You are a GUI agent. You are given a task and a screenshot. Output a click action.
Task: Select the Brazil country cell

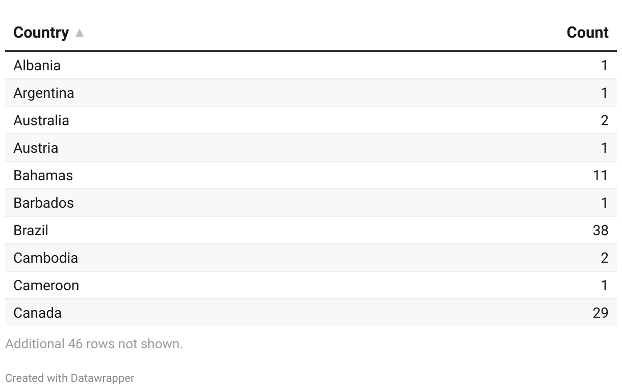(x=31, y=231)
